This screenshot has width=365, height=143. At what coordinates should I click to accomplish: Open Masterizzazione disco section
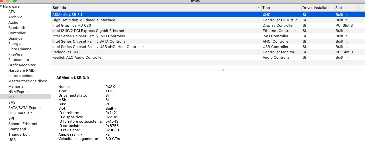(28, 81)
